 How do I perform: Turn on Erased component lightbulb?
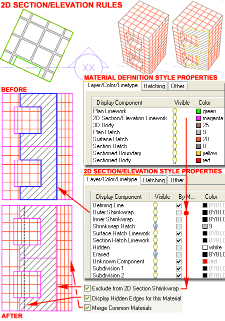coord(155,254)
